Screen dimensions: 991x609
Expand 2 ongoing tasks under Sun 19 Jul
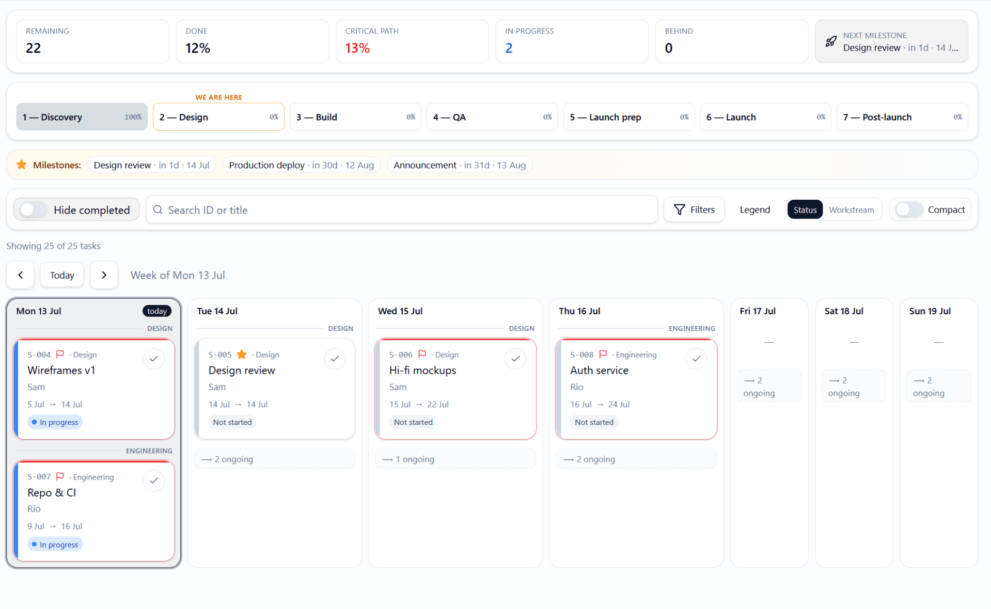pyautogui.click(x=938, y=387)
